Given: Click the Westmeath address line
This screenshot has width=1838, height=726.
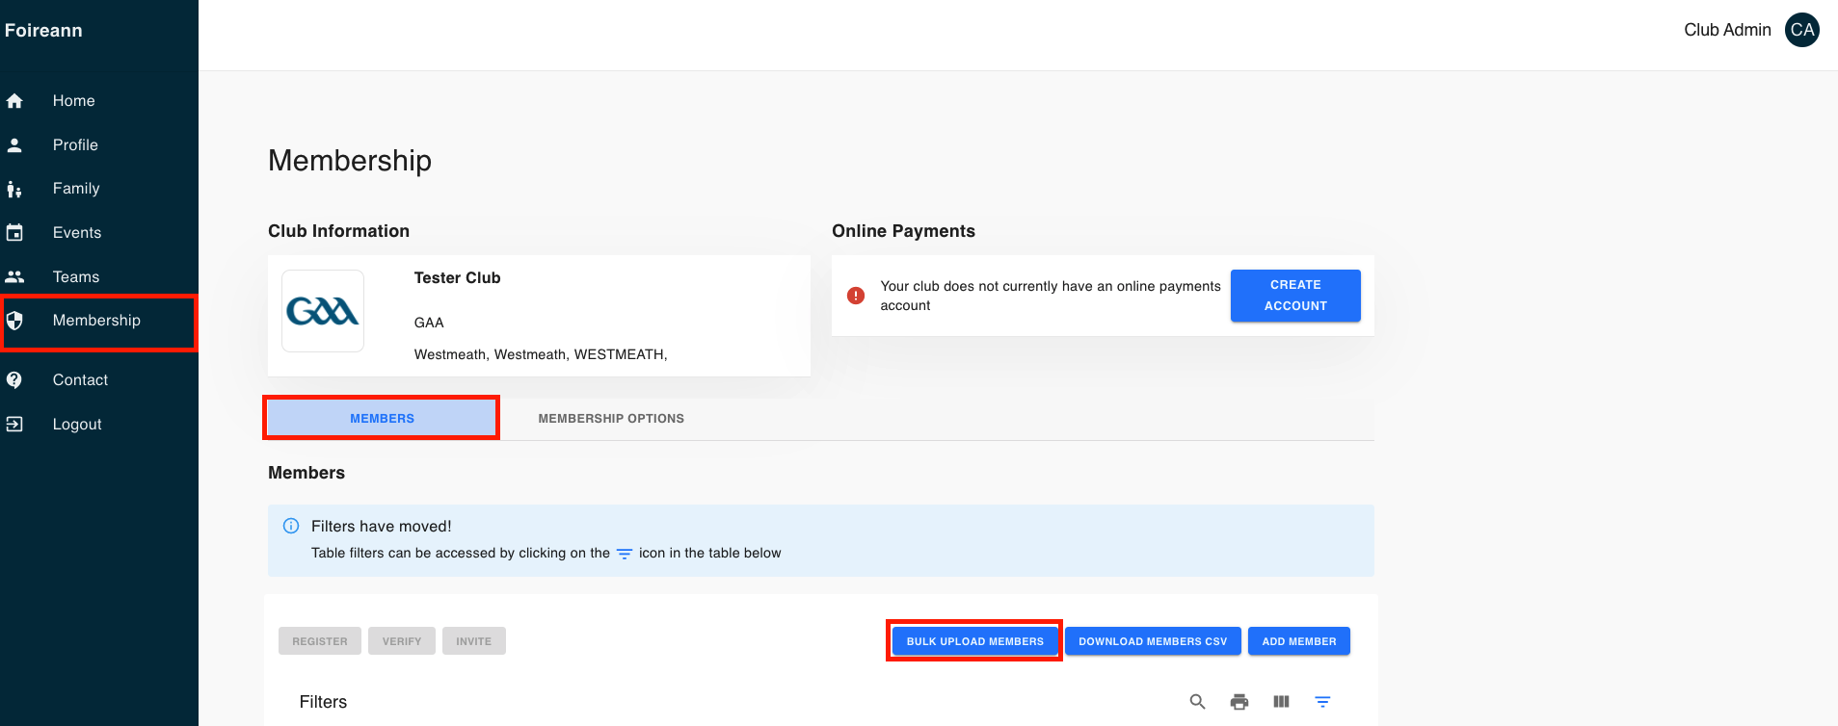Looking at the screenshot, I should (541, 354).
